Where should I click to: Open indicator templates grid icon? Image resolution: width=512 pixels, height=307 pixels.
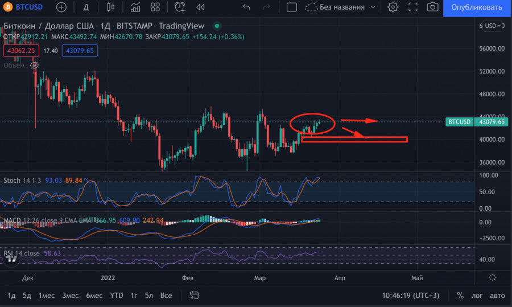(155, 7)
